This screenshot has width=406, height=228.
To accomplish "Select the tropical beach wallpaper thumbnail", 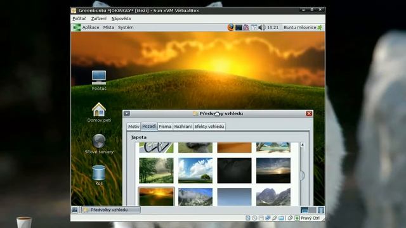I will [x=273, y=148].
